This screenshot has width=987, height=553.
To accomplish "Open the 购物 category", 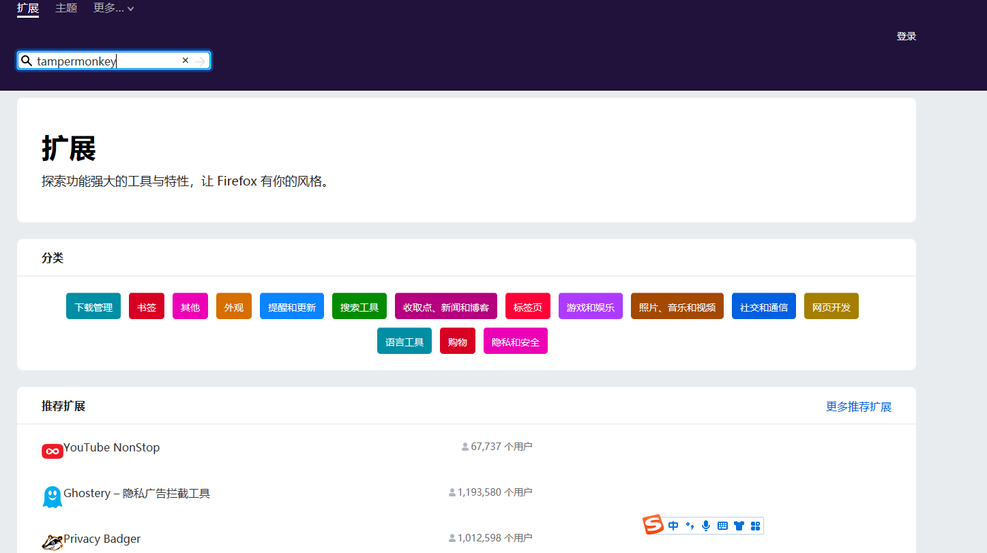I will pos(458,341).
